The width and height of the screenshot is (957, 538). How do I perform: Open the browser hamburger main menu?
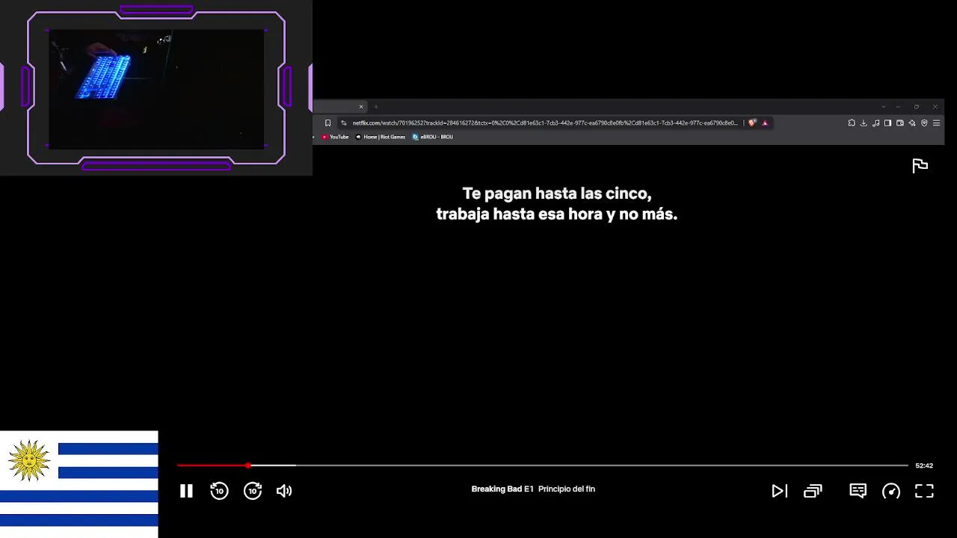tap(936, 123)
